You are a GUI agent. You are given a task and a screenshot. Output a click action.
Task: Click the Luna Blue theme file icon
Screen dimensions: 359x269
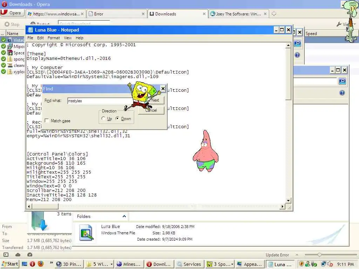click(86, 233)
